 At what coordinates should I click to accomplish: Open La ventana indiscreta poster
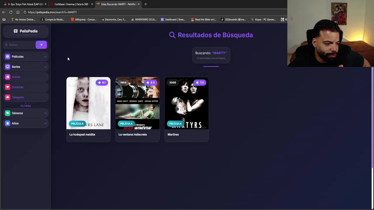(137, 103)
